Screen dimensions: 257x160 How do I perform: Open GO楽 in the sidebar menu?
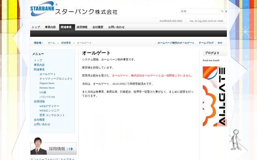[43, 92]
